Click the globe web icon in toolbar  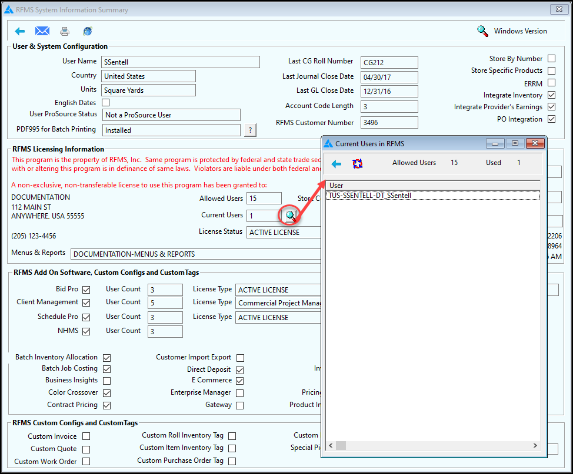click(88, 31)
